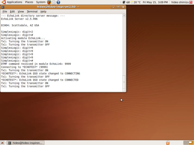This screenshot has height=145, width=194.
Task: Click the line 'EchoLink Server v2.5.996'
Action: (19, 19)
